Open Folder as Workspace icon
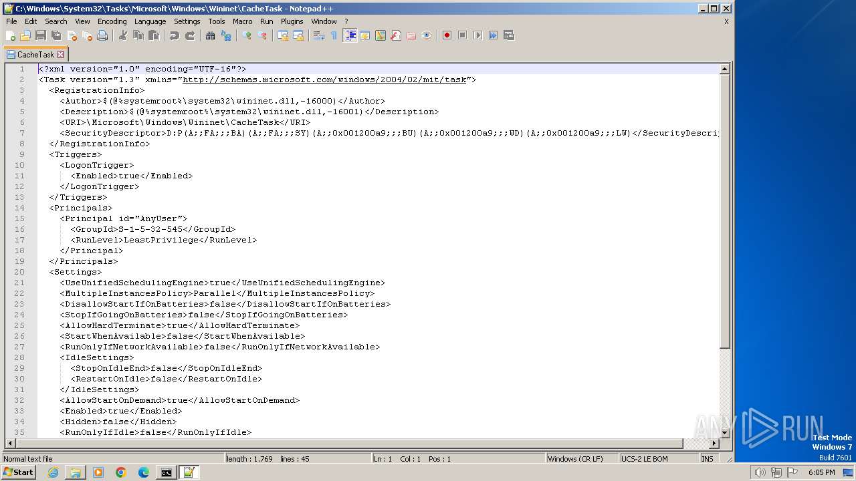The height and width of the screenshot is (481, 856). (x=411, y=35)
